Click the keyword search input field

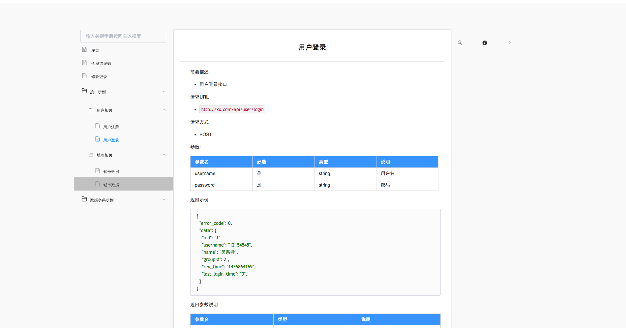123,36
